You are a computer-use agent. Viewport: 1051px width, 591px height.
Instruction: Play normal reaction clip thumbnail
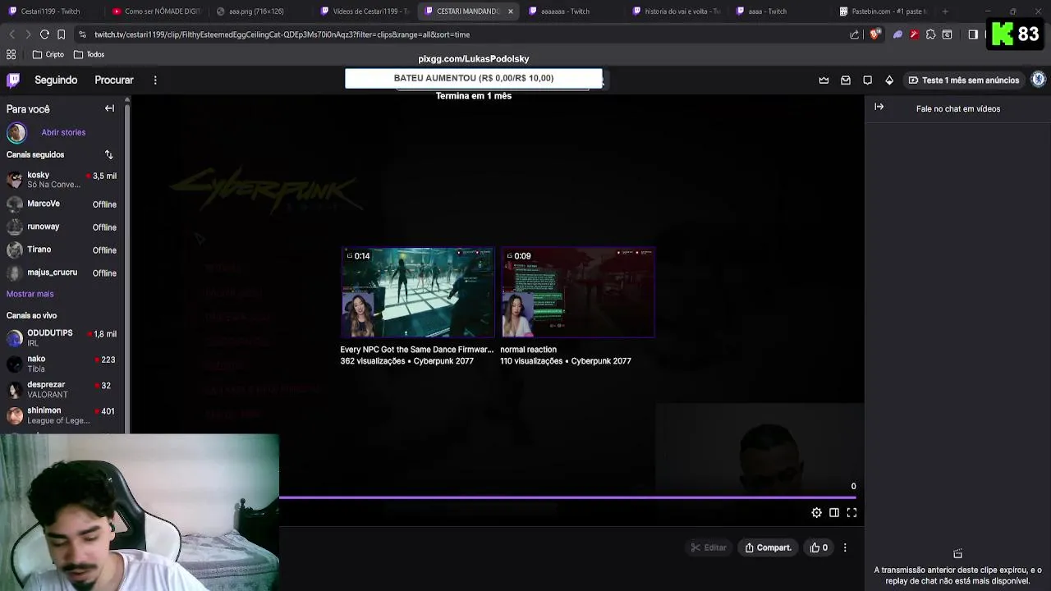[x=577, y=292]
